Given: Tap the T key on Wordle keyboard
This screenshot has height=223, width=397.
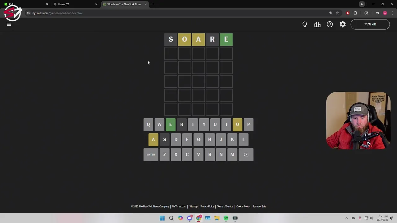Looking at the screenshot, I should pos(193,125).
